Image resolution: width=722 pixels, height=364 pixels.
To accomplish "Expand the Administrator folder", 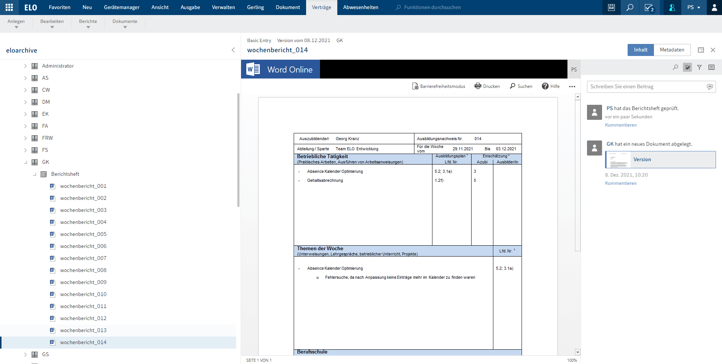I will point(26,66).
